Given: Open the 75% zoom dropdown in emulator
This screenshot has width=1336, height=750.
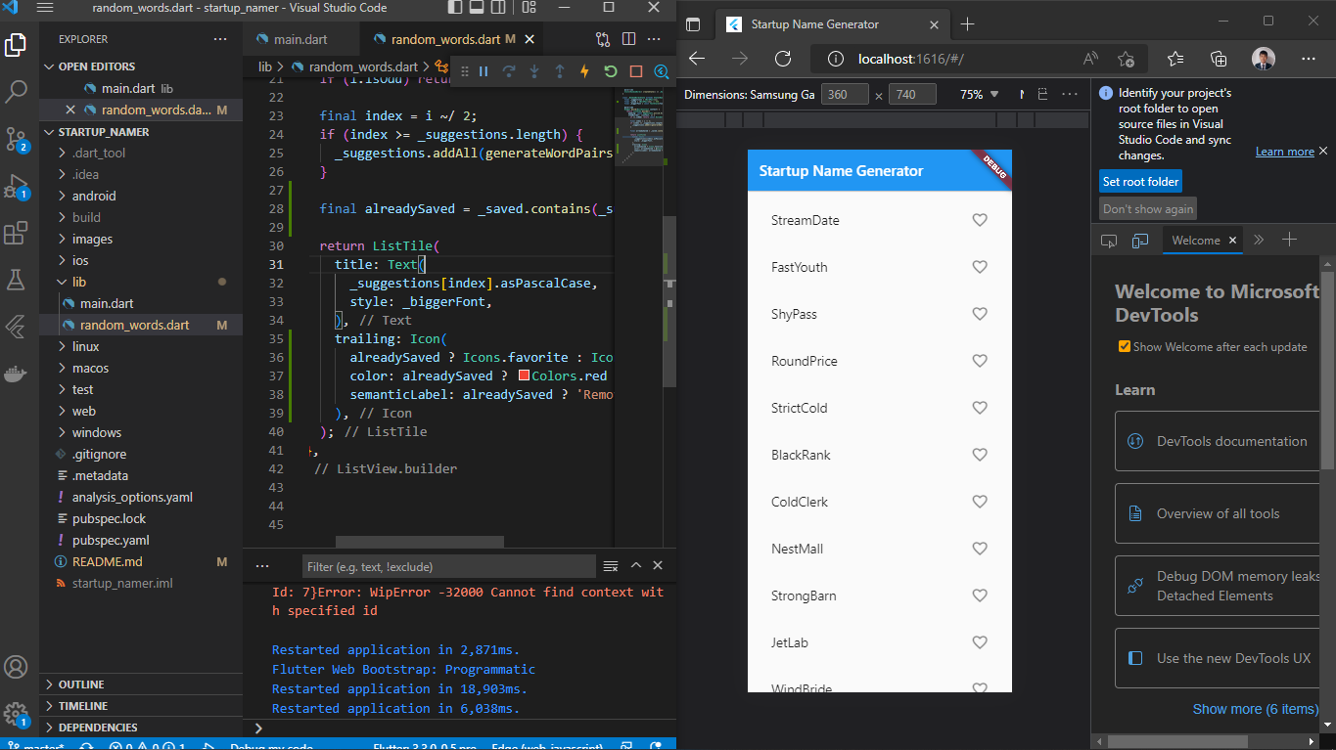Looking at the screenshot, I should tap(980, 95).
